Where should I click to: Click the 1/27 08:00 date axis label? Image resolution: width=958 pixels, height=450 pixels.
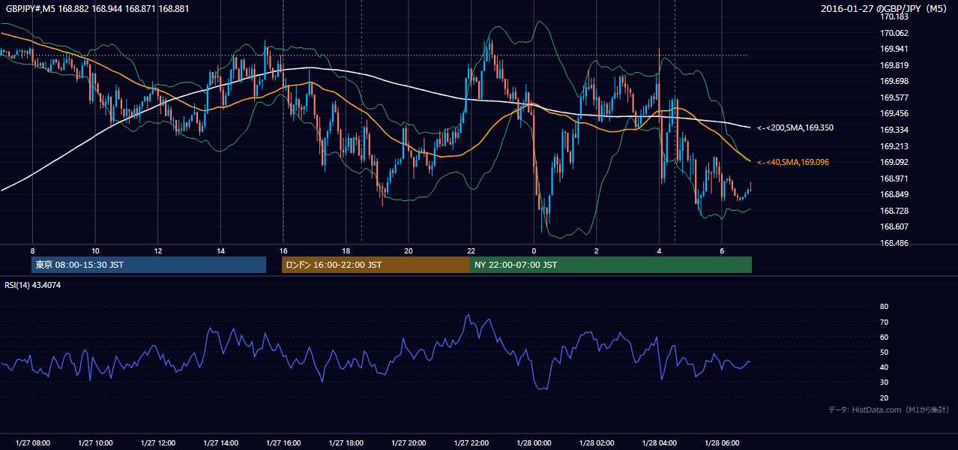point(32,443)
